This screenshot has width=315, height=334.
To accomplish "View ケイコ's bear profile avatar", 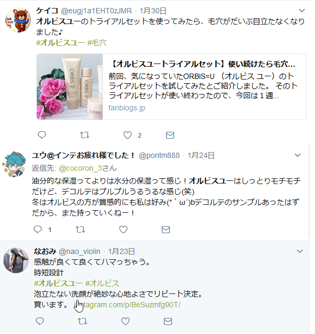I will (x=18, y=20).
